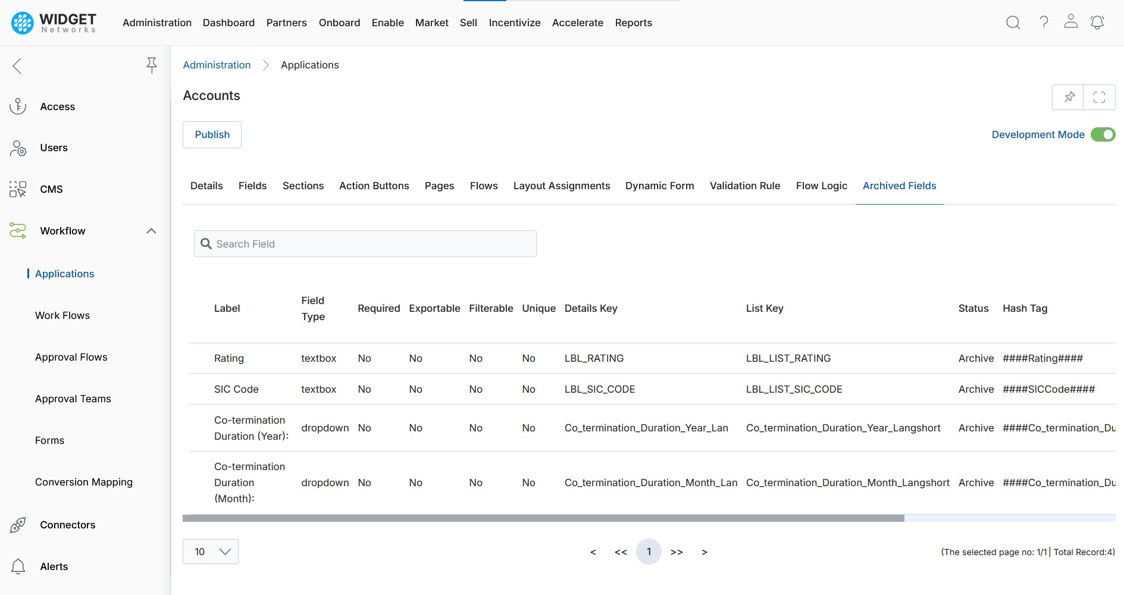Select the Archived Fields tab
Image resolution: width=1124 pixels, height=595 pixels.
(x=900, y=186)
